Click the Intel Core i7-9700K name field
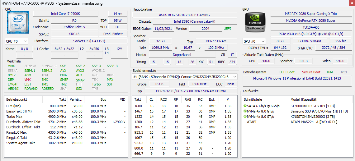355x161 pixels. click(66, 14)
